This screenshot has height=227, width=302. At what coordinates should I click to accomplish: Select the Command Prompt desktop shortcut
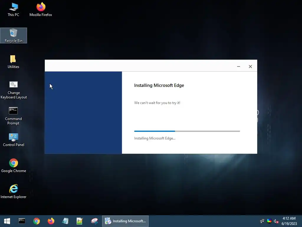[13, 116]
